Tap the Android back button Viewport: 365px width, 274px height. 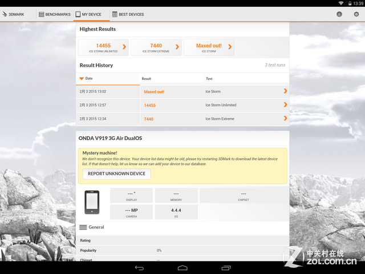click(x=139, y=268)
